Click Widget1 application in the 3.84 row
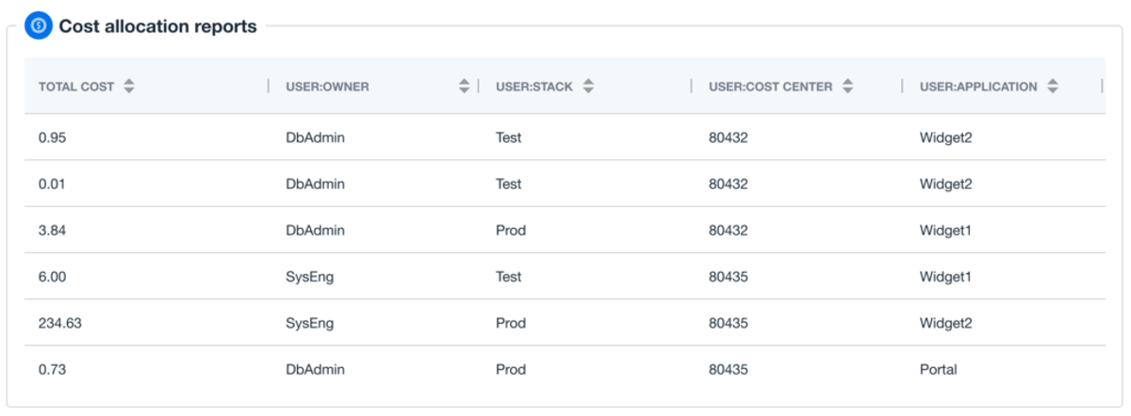1131x416 pixels. click(x=945, y=231)
